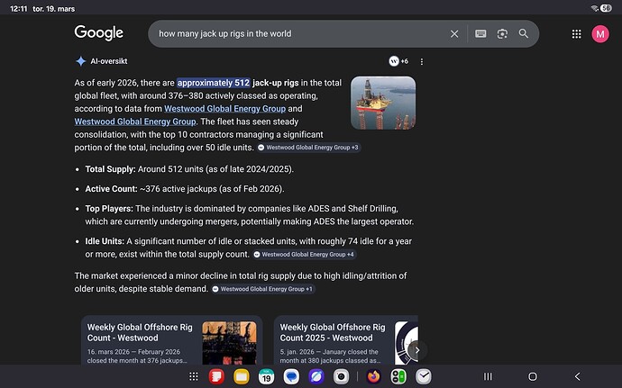The height and width of the screenshot is (388, 622).
Task: Open the battery indicator in status bar
Action: [x=606, y=8]
